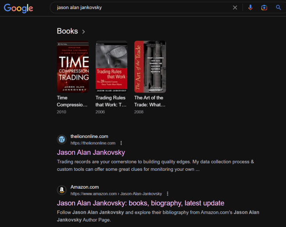Click the 2008 year under Art of the Trade
This screenshot has width=286, height=227.
[x=139, y=112]
